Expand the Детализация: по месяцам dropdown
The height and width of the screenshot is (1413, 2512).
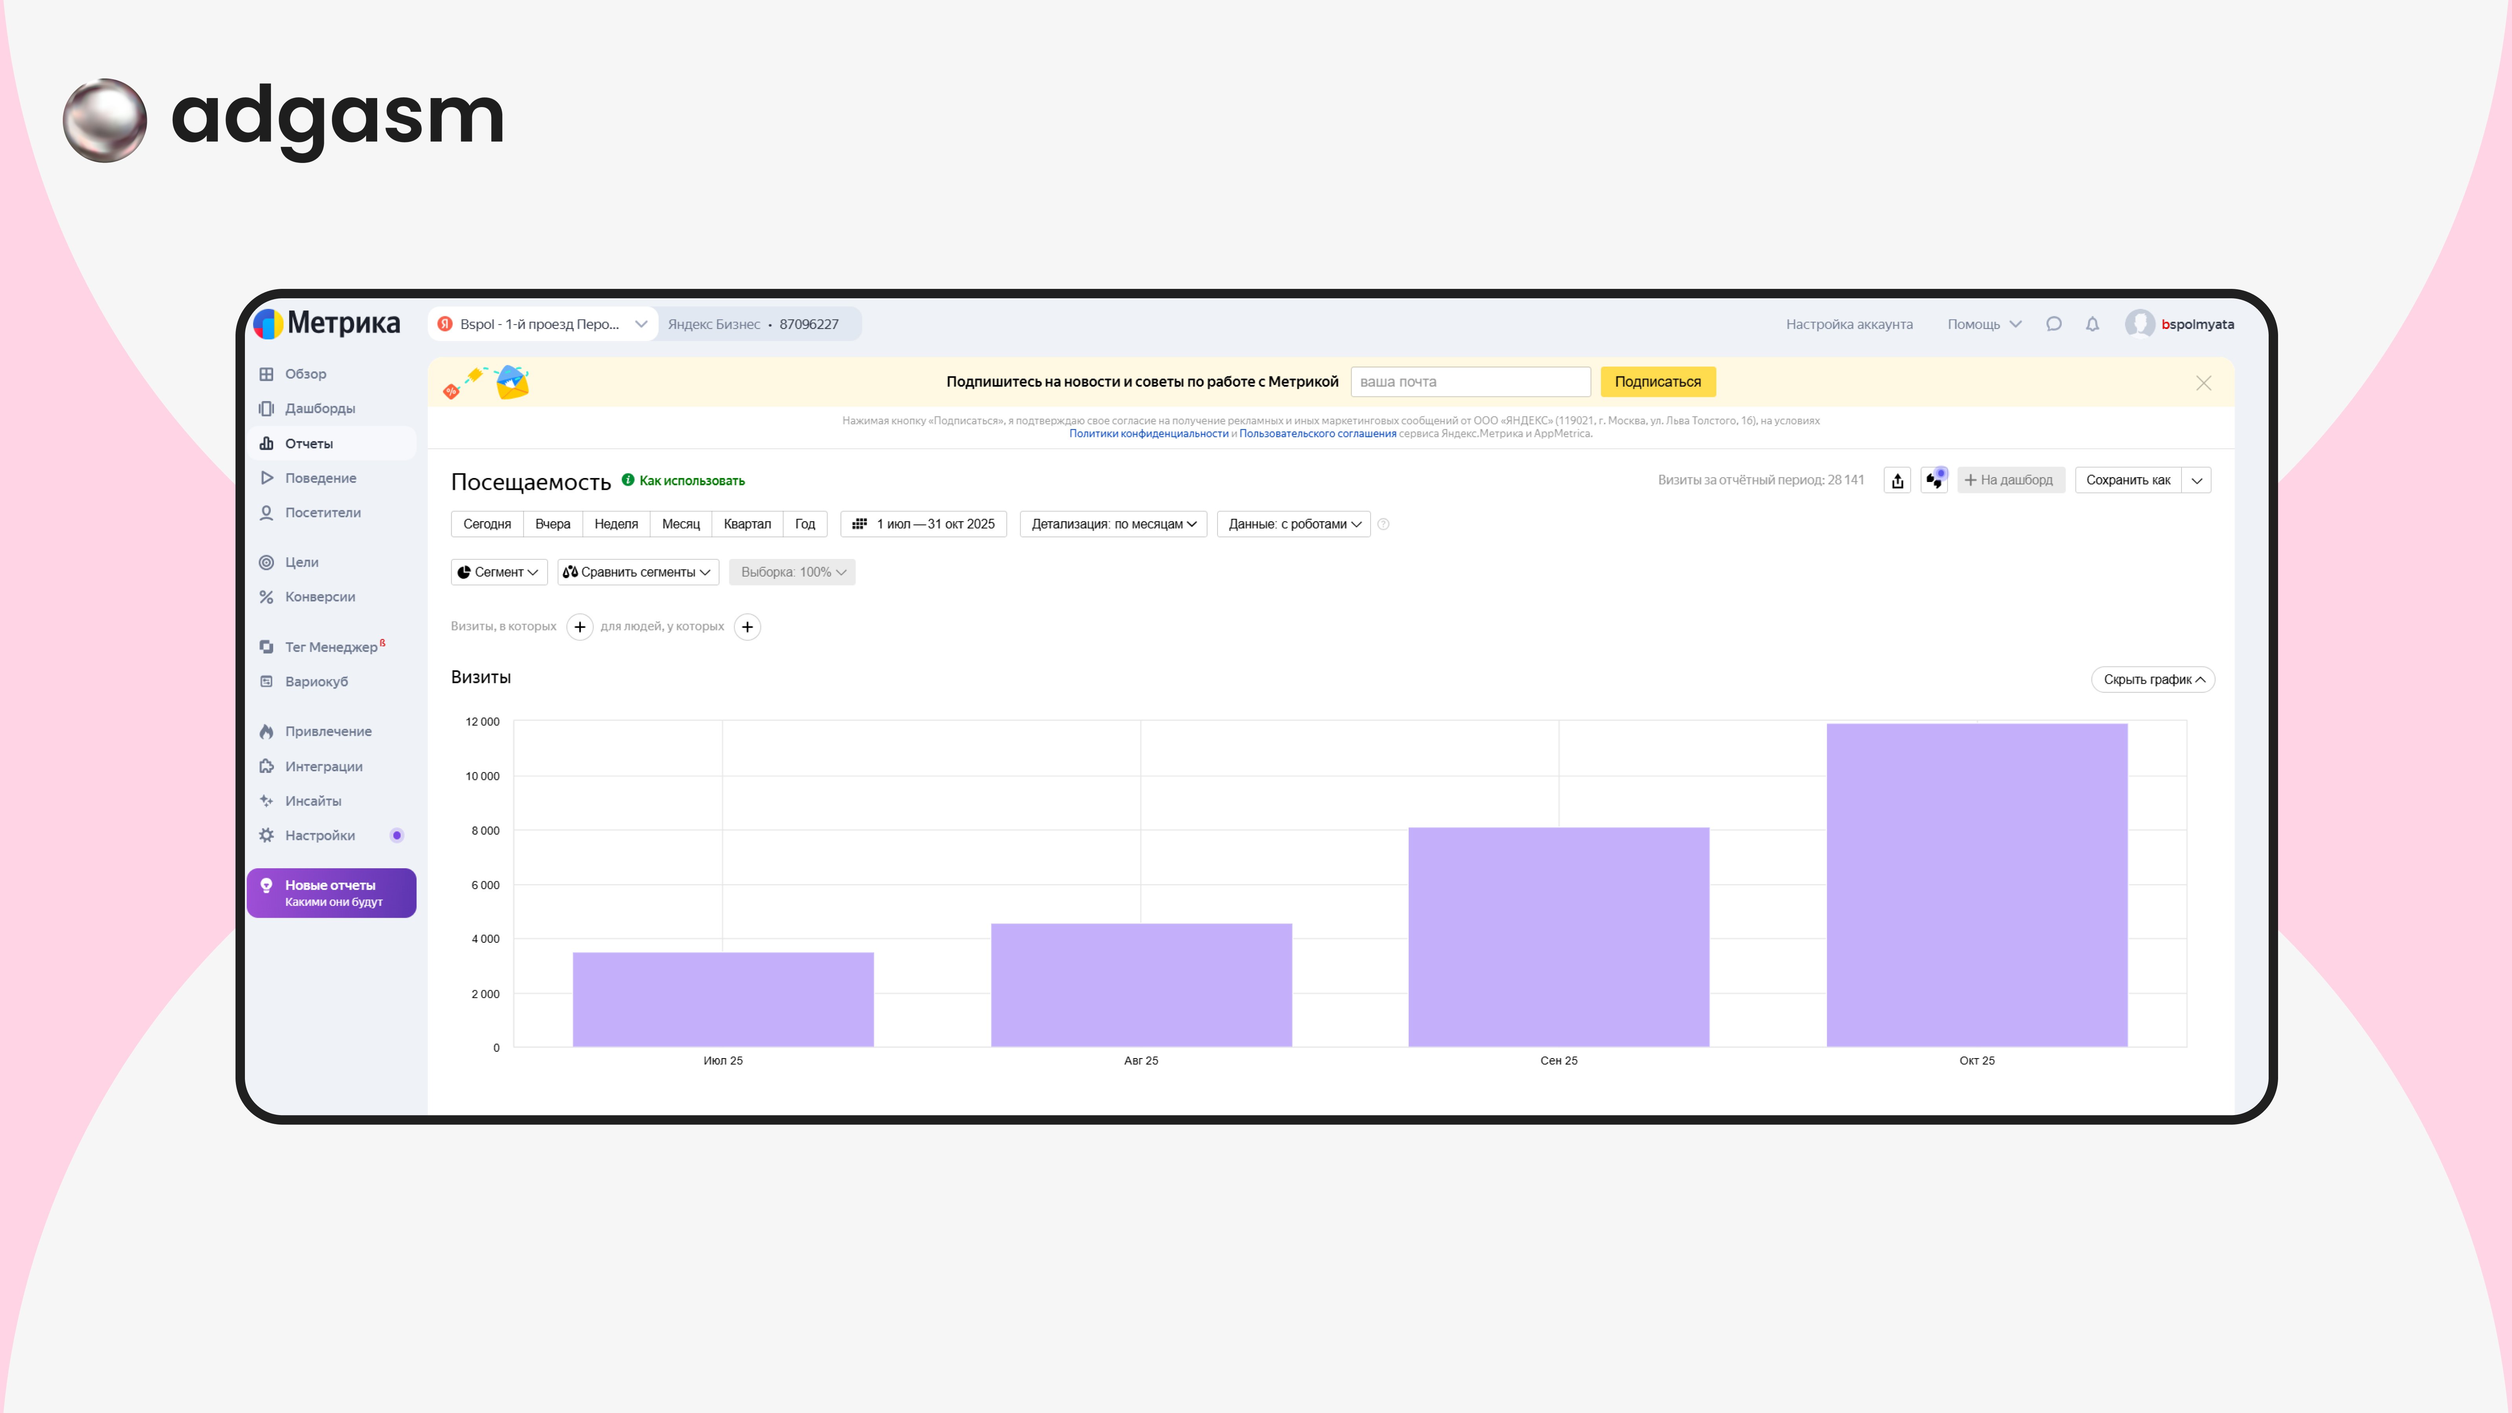pyautogui.click(x=1113, y=524)
